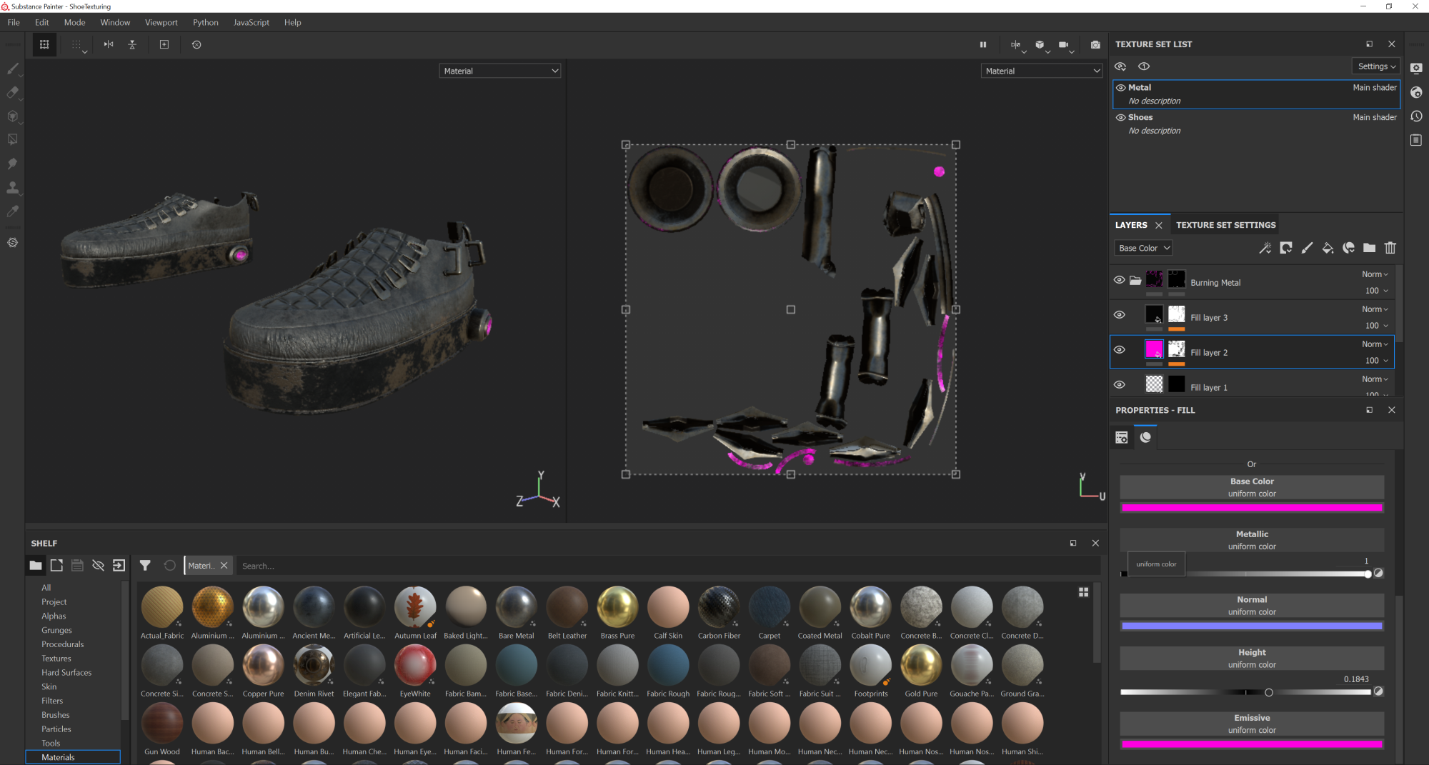Add a mask to the layer

pos(1286,248)
